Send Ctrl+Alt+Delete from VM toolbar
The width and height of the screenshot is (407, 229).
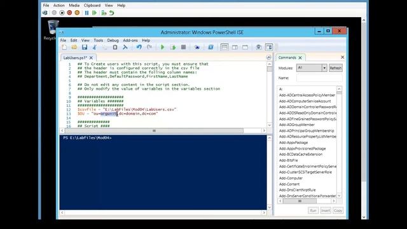(x=45, y=13)
